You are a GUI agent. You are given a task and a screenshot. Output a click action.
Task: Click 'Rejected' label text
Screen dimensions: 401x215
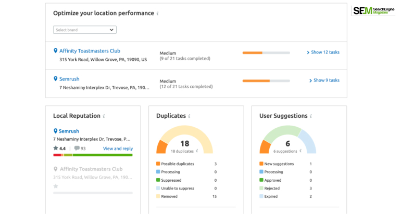click(272, 188)
